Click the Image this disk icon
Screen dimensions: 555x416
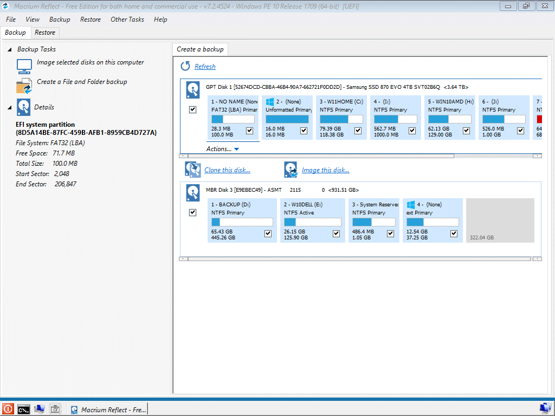click(291, 170)
